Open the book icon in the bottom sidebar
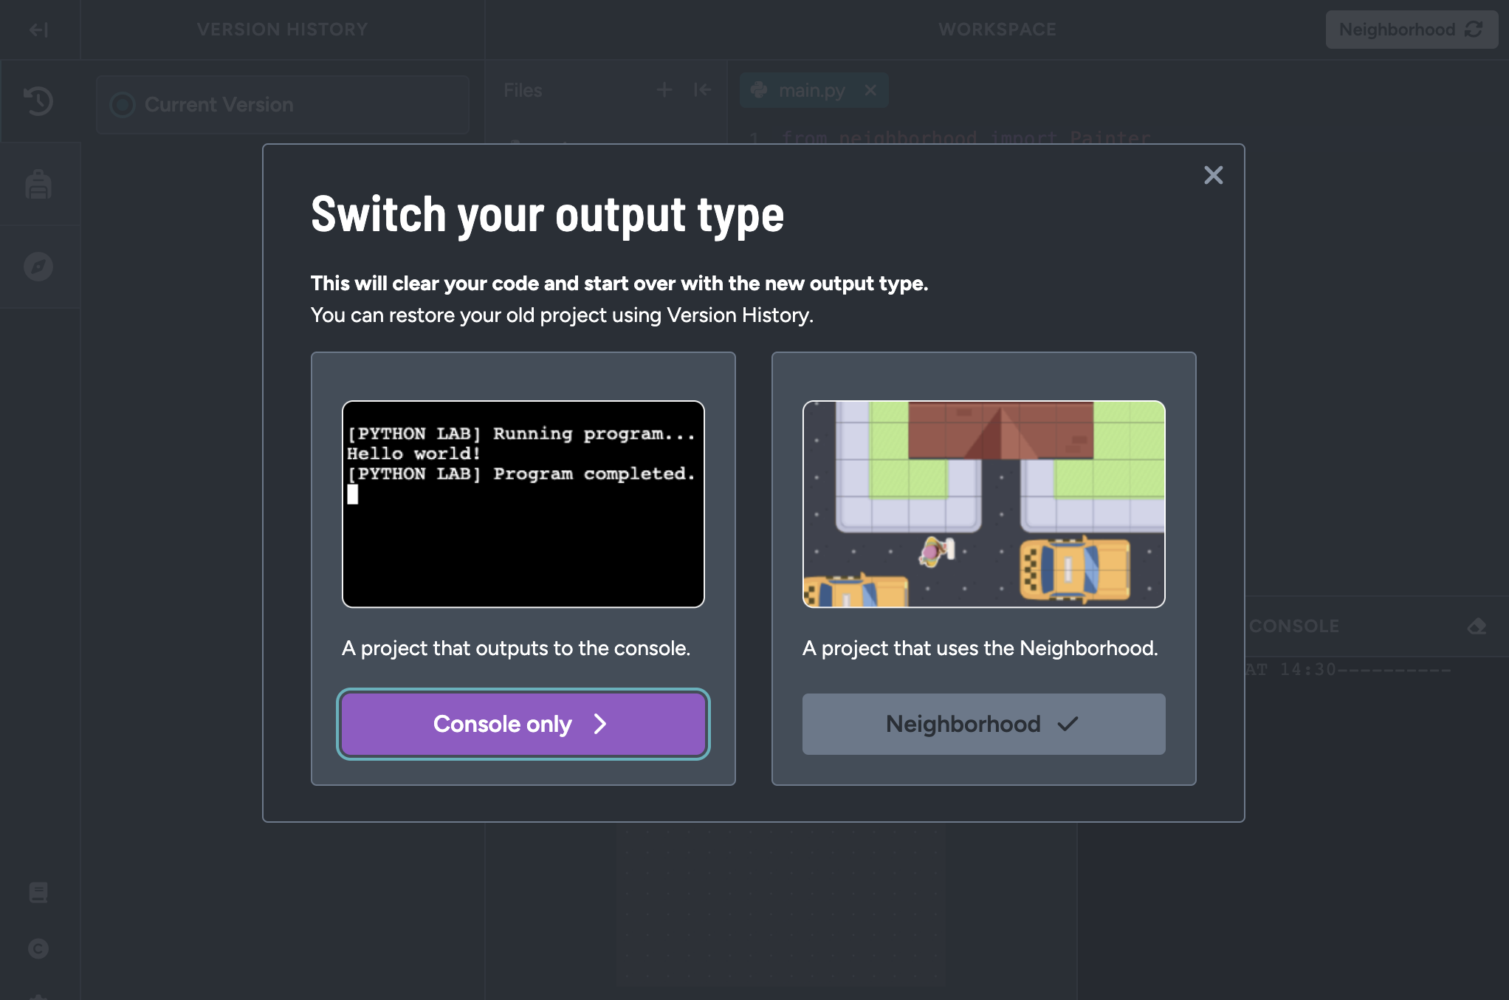Screen dimensions: 1509x1000 pos(38,892)
